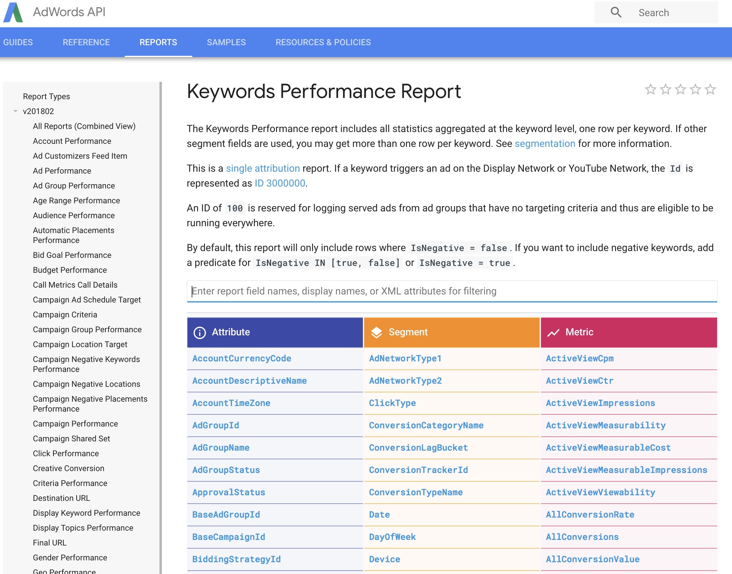
Task: Focus the report field filter input
Action: click(452, 291)
